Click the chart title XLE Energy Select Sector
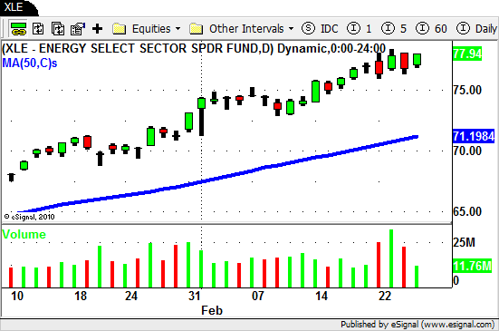 pos(194,48)
